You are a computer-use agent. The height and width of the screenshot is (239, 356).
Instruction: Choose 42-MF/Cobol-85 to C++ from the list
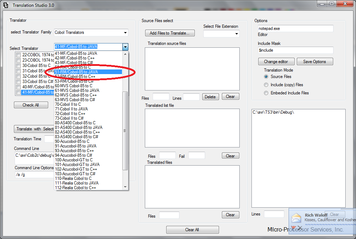[88, 58]
